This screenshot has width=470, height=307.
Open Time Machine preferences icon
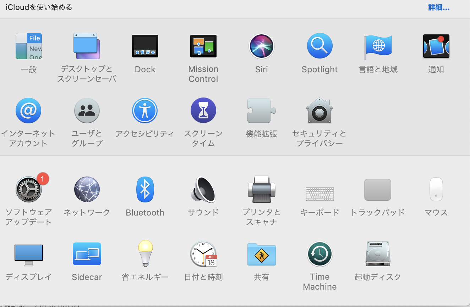click(320, 254)
